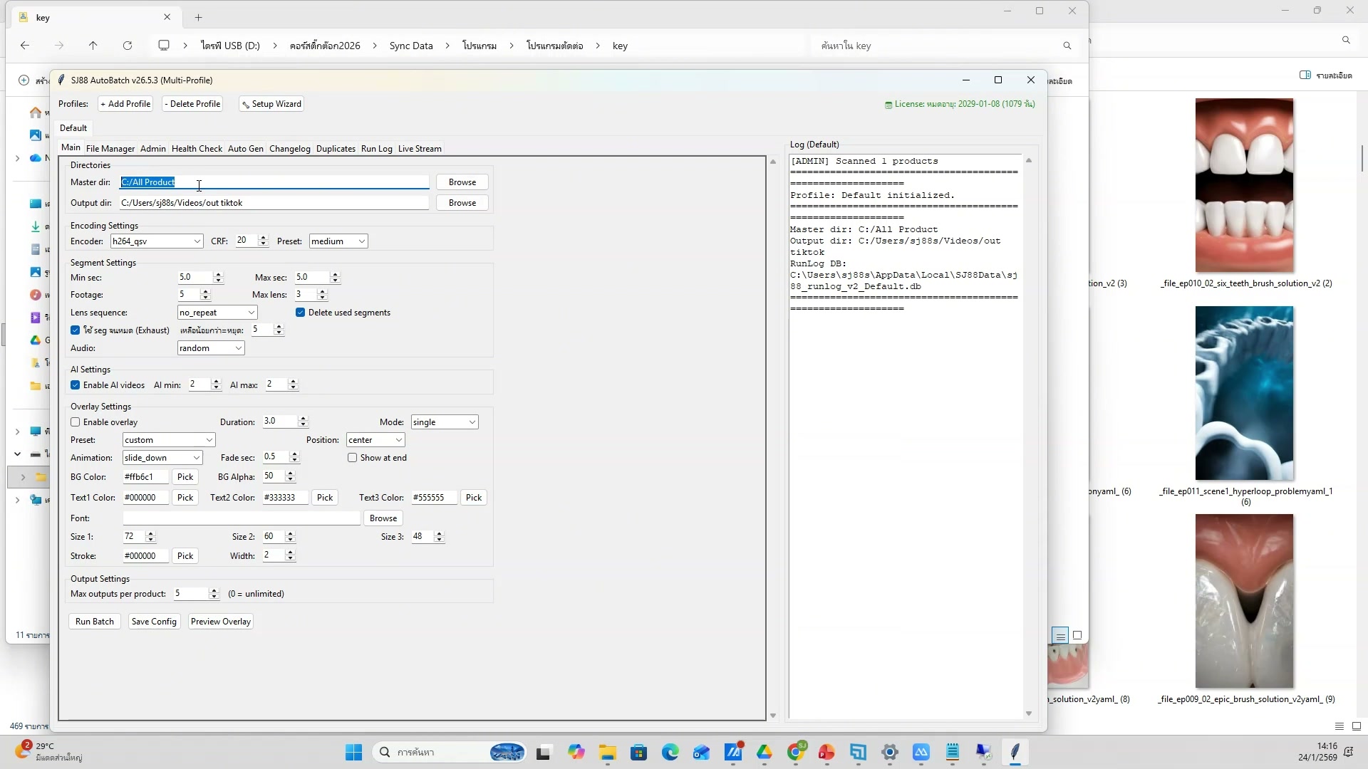Image resolution: width=1368 pixels, height=769 pixels.
Task: Open the Windows Start menu
Action: (x=353, y=752)
